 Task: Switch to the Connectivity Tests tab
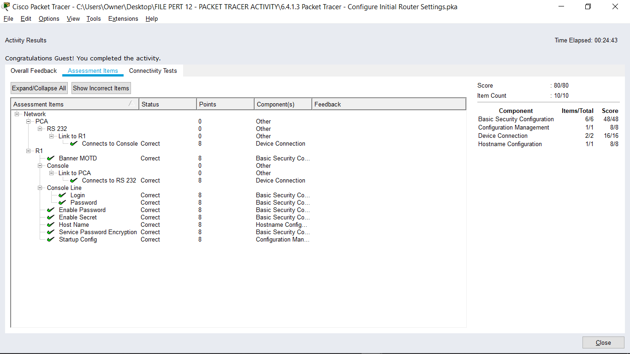153,71
